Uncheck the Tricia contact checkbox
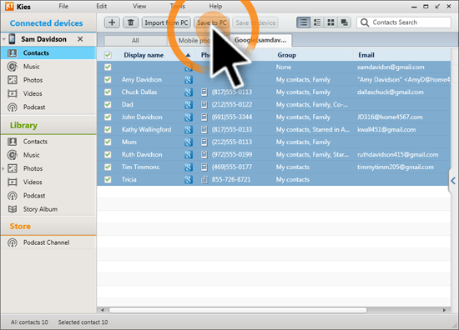Image resolution: width=459 pixels, height=330 pixels. coord(108,179)
